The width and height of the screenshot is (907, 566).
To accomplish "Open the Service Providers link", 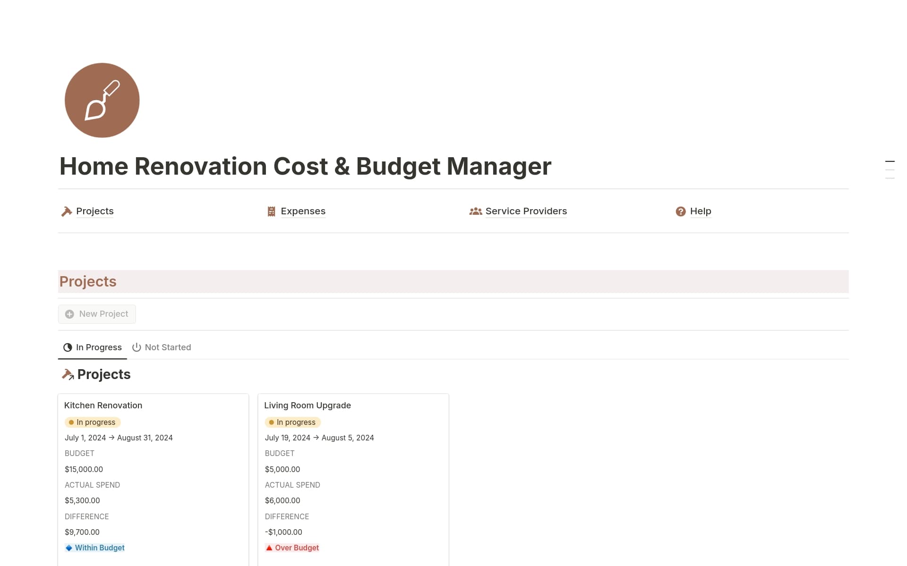I will (526, 211).
